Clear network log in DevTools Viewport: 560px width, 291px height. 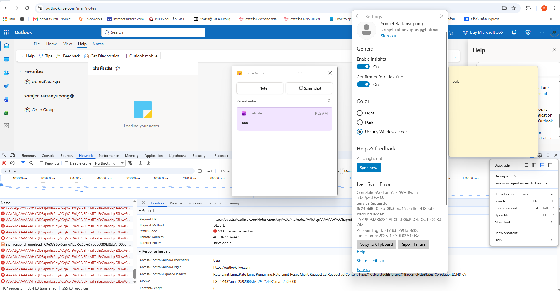pos(12,163)
